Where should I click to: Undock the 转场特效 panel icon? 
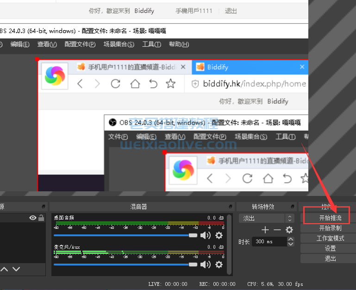pos(293,206)
